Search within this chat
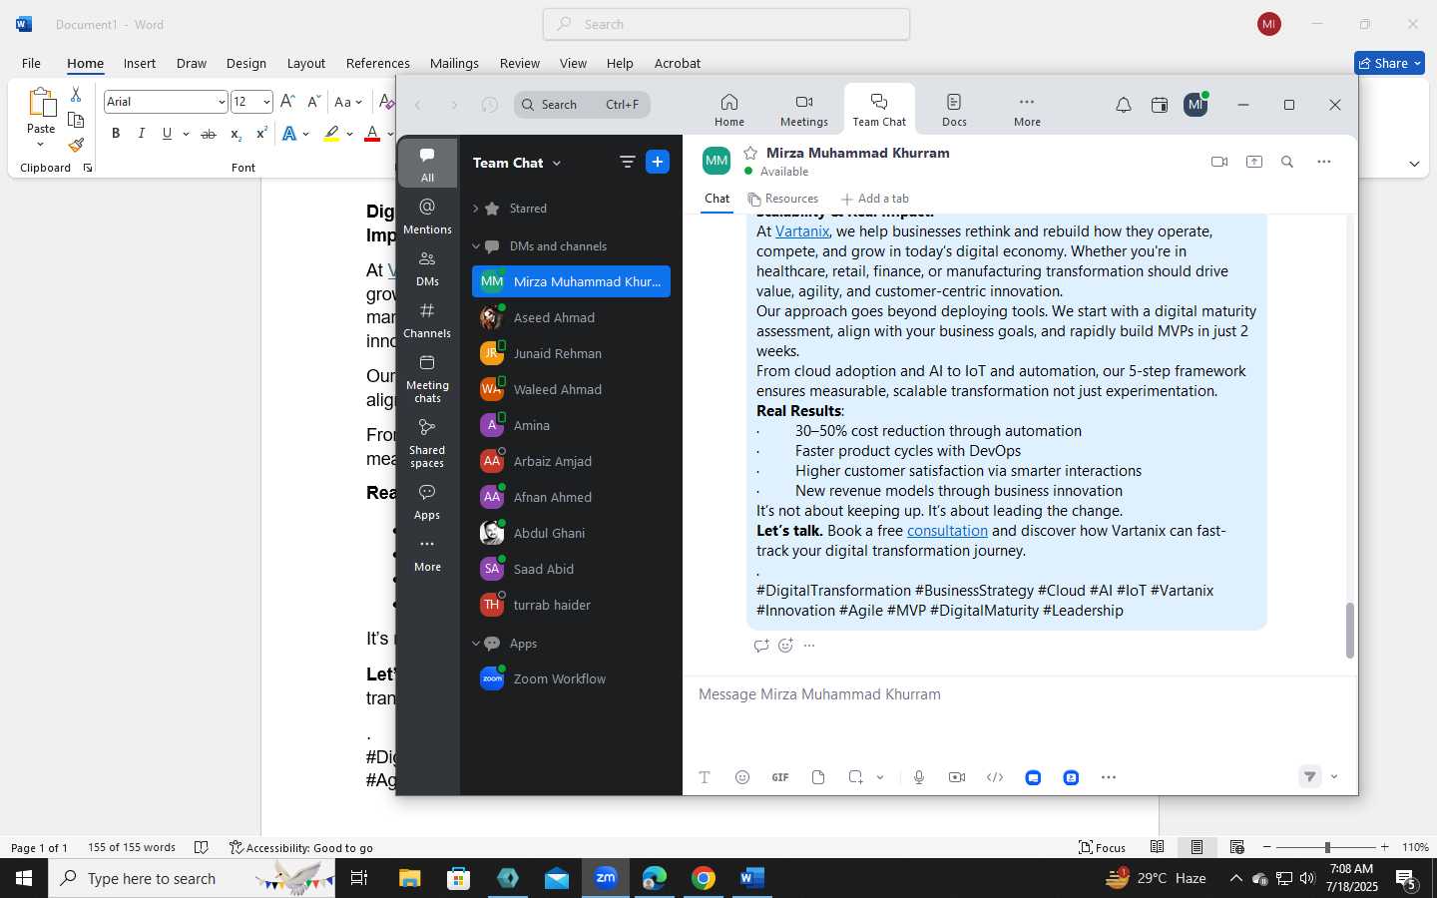The width and height of the screenshot is (1437, 898). point(1287,162)
